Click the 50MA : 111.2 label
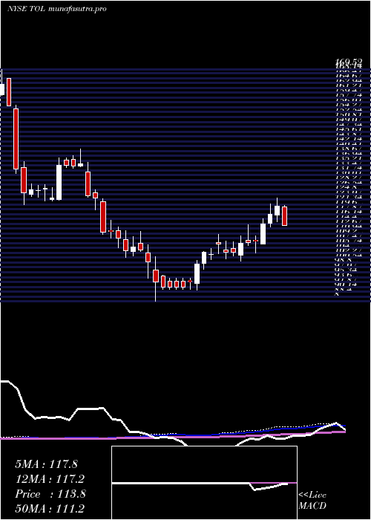371x520 pixels. click(50, 509)
